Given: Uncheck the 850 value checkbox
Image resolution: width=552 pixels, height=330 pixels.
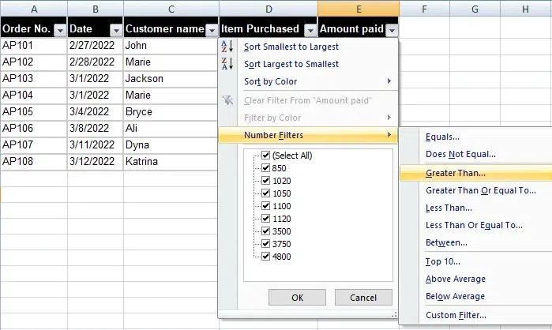Looking at the screenshot, I should click(x=265, y=168).
